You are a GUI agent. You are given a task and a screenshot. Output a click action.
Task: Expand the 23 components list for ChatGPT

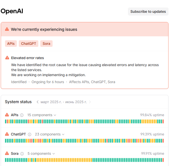pos(50,134)
